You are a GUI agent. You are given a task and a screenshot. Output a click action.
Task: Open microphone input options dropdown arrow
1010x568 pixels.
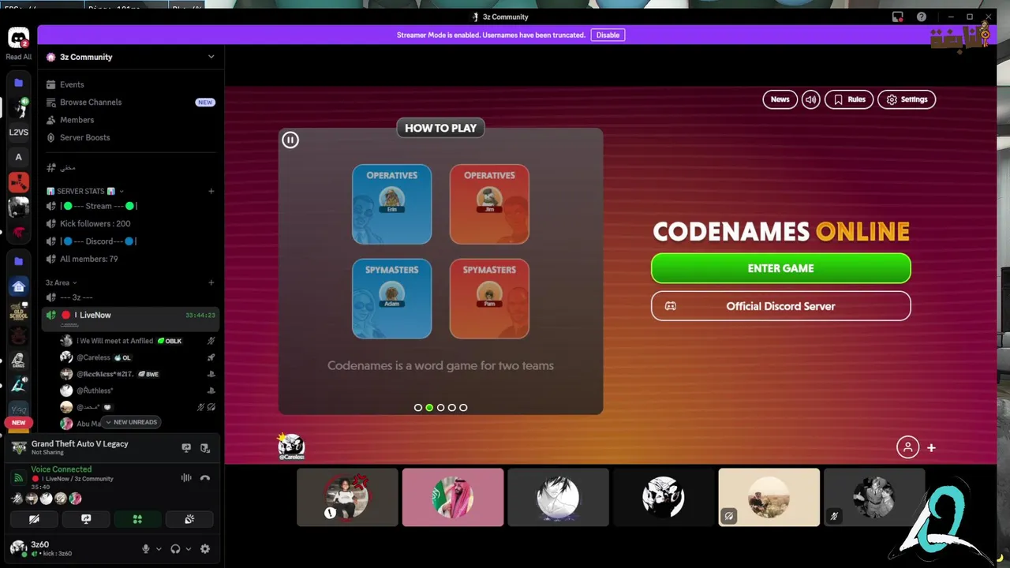coord(159,549)
